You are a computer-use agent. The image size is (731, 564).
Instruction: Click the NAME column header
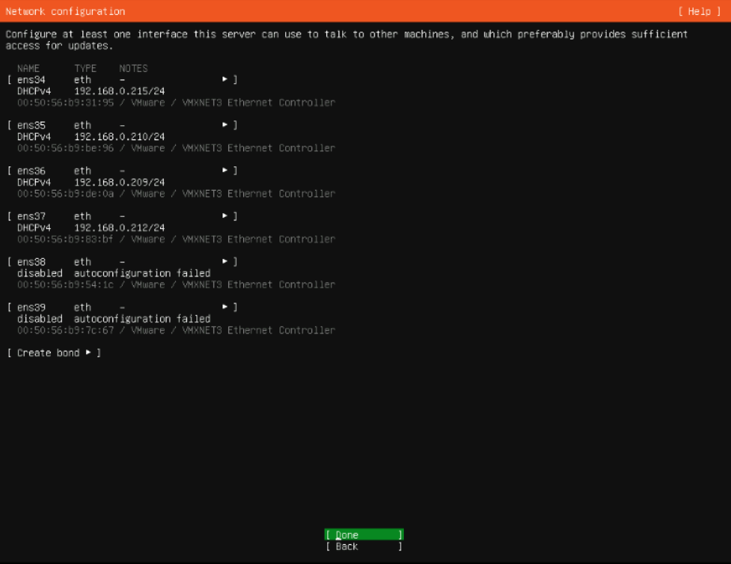click(x=29, y=68)
